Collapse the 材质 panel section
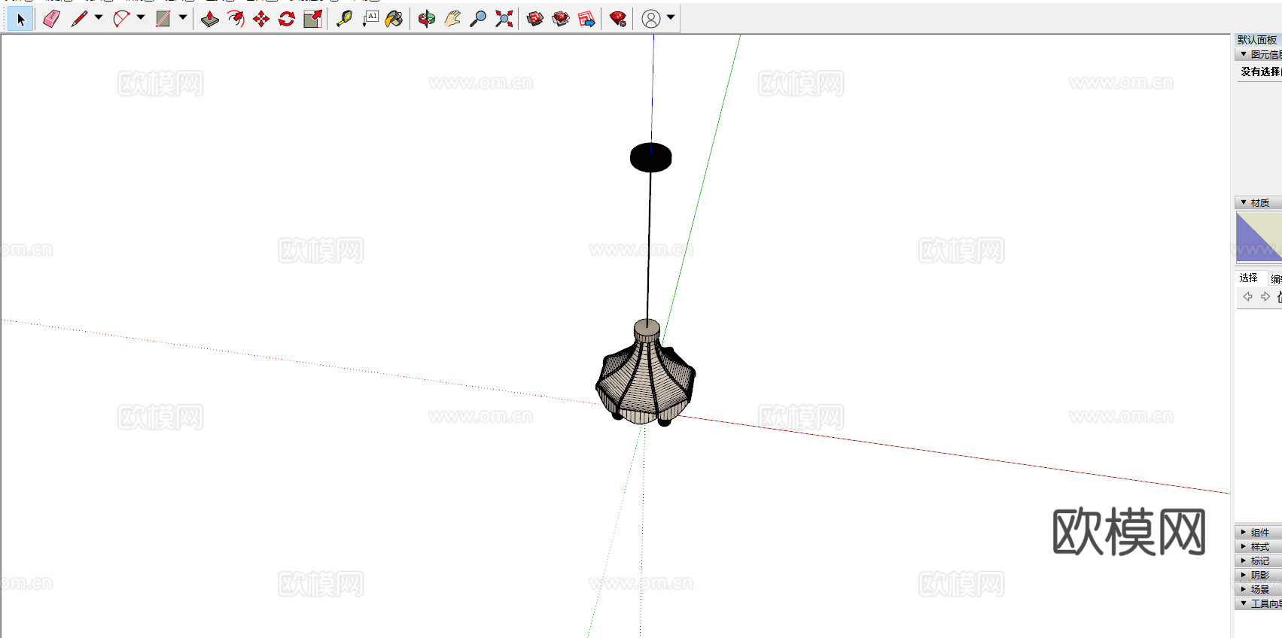 point(1259,203)
